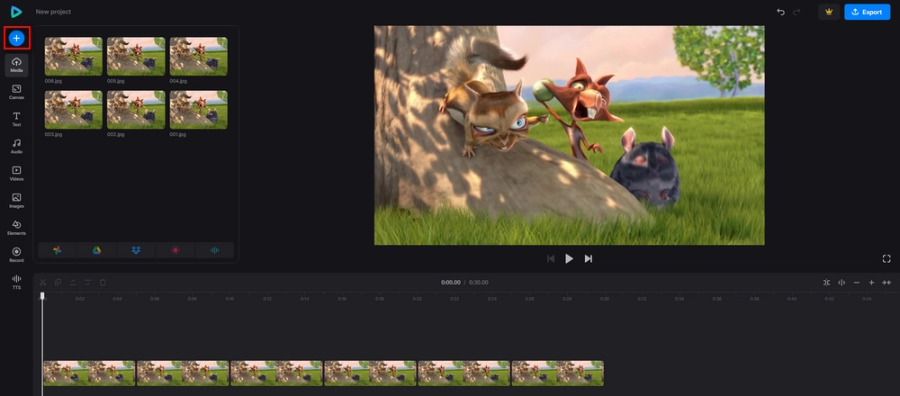The width and height of the screenshot is (900, 396).
Task: Click the 0:00.00 current time display
Action: click(451, 283)
